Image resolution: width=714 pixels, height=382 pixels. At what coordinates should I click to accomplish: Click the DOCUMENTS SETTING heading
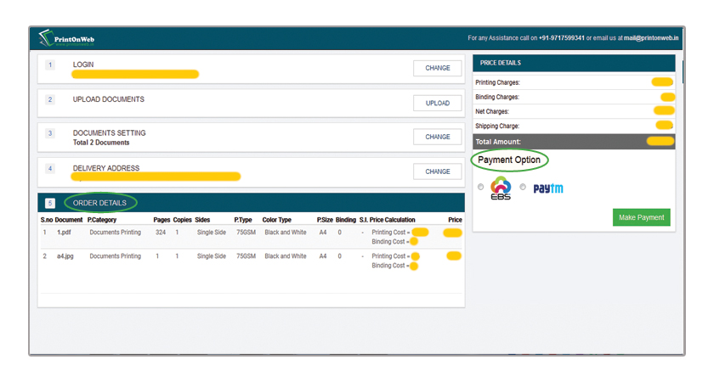(110, 132)
